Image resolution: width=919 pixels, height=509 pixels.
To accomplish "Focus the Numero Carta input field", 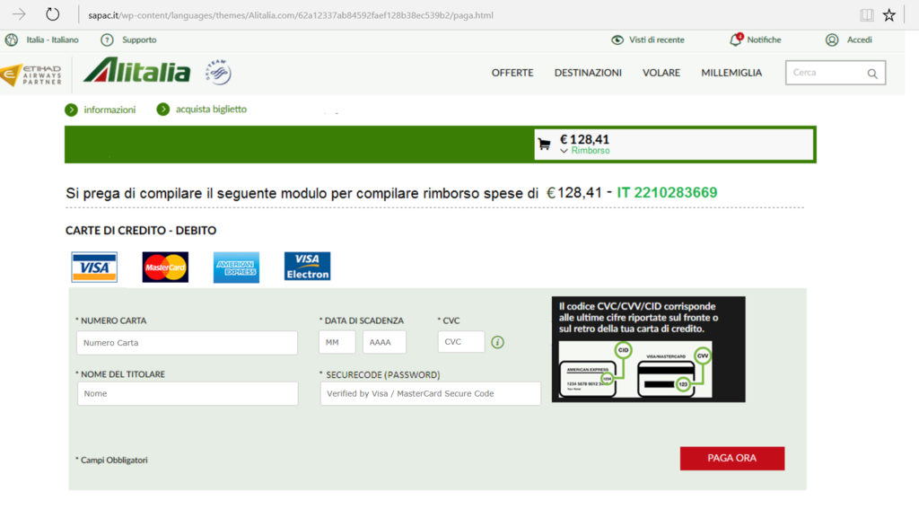I will coord(187,342).
